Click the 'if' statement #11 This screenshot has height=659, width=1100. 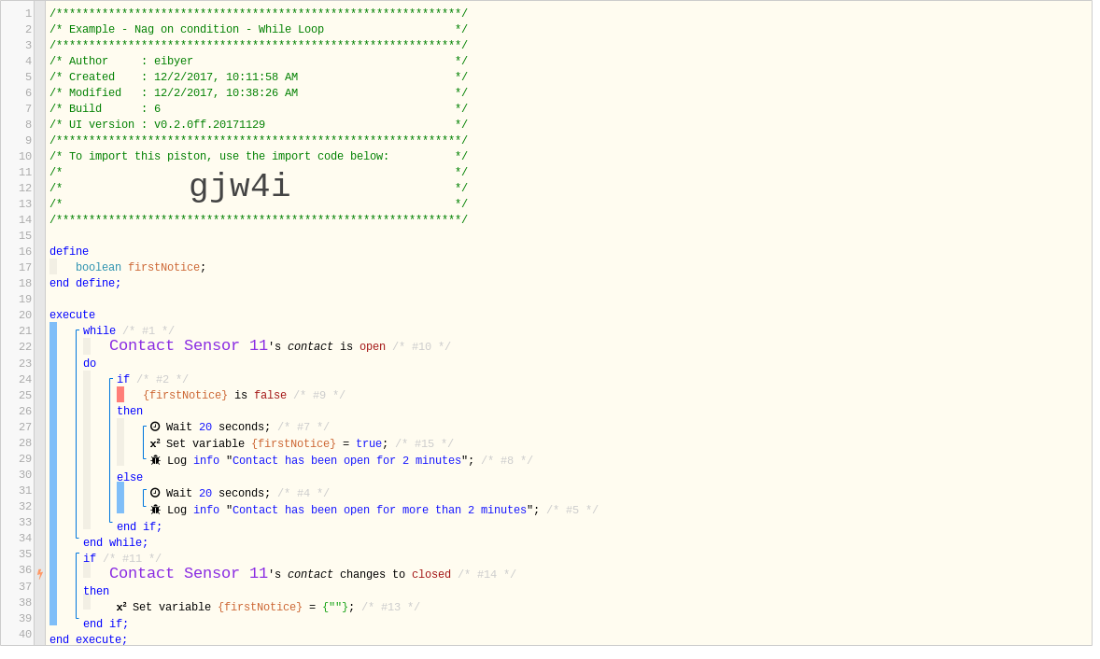coord(90,561)
